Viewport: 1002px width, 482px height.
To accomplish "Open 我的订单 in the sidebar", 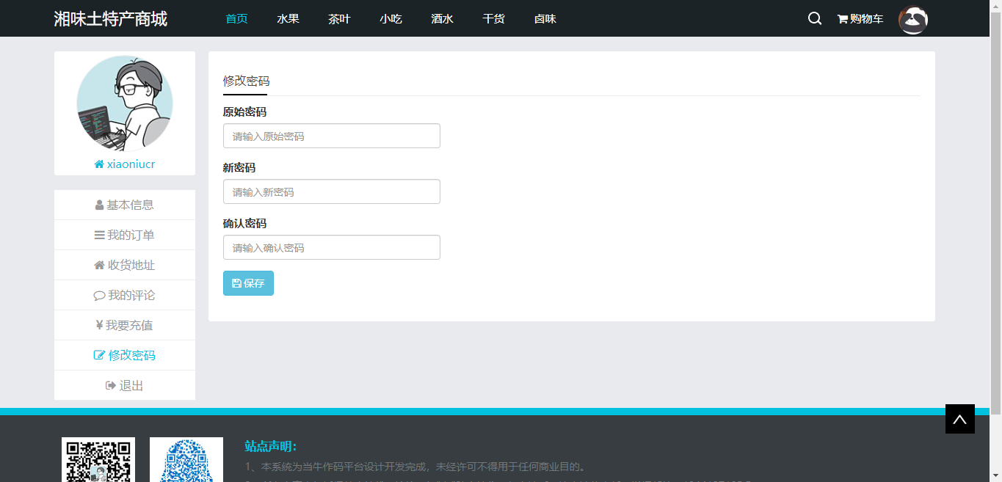I will 125,235.
